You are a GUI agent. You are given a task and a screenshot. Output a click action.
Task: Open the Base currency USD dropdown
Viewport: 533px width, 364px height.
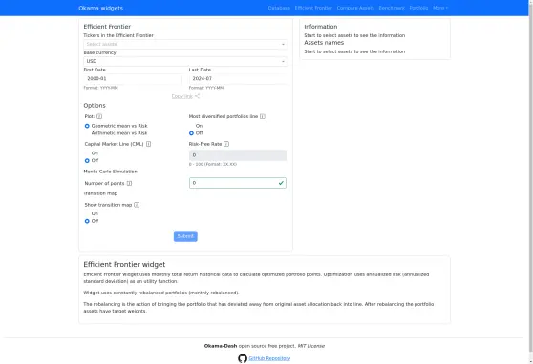(x=185, y=61)
